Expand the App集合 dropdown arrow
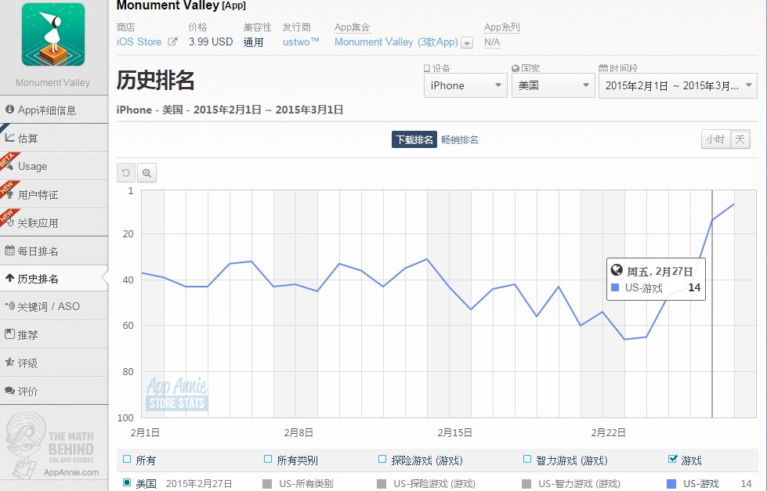The image size is (767, 491). click(x=467, y=43)
